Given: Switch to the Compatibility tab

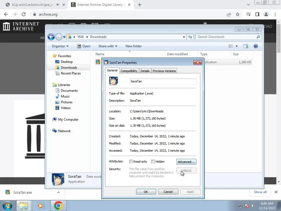Looking at the screenshot, I should pyautogui.click(x=129, y=71).
